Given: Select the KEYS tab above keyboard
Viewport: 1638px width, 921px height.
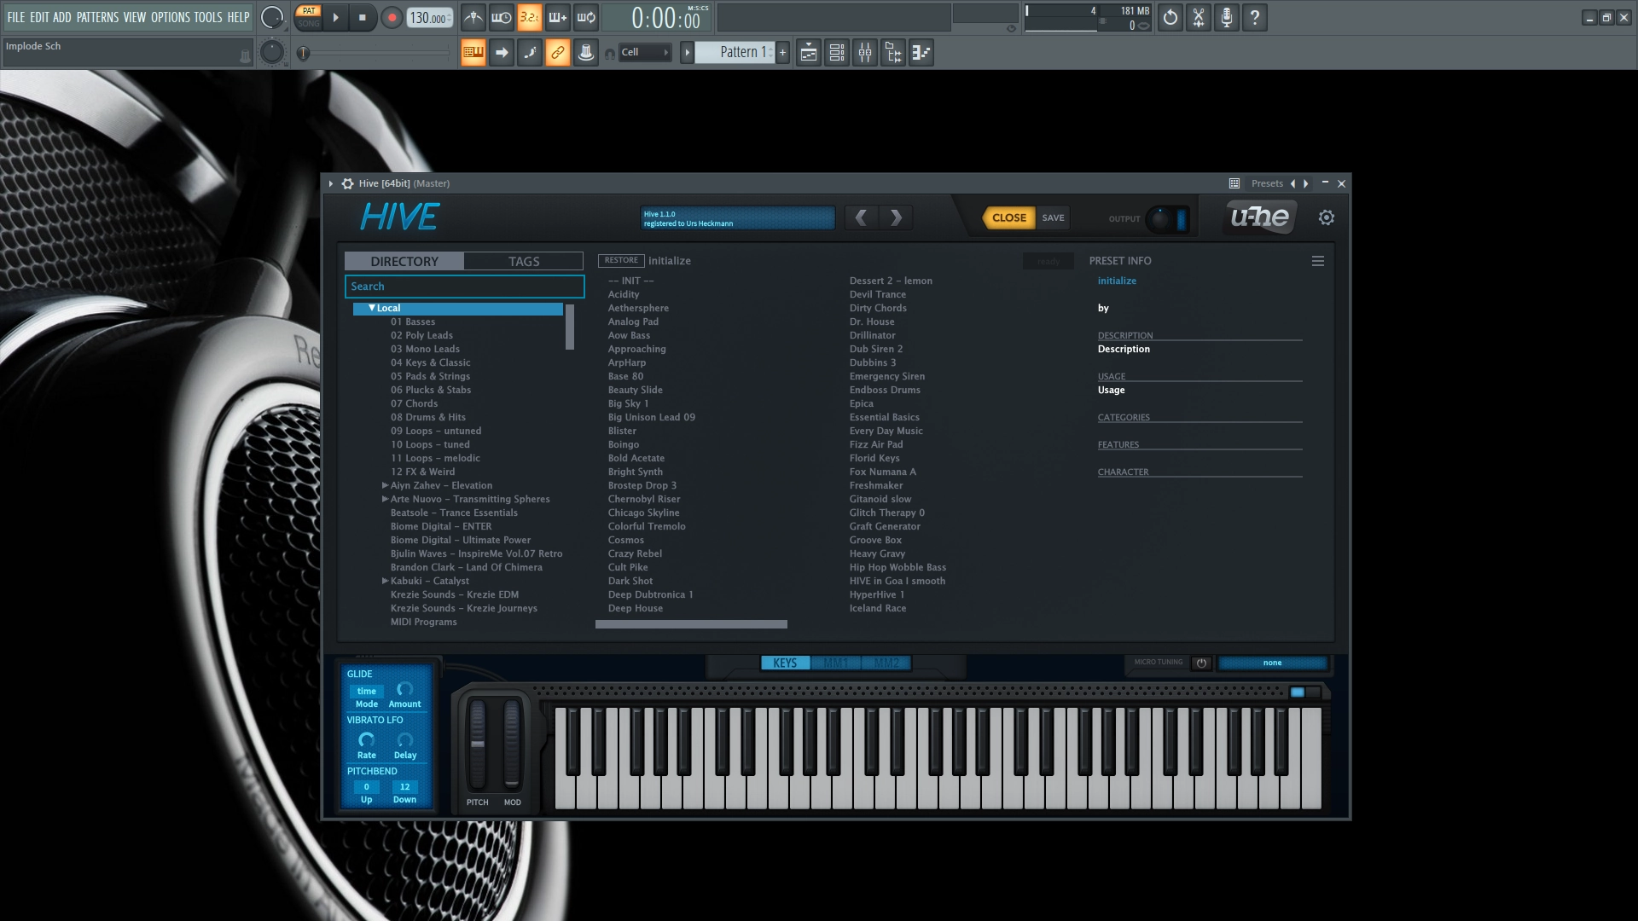Looking at the screenshot, I should click(x=785, y=663).
